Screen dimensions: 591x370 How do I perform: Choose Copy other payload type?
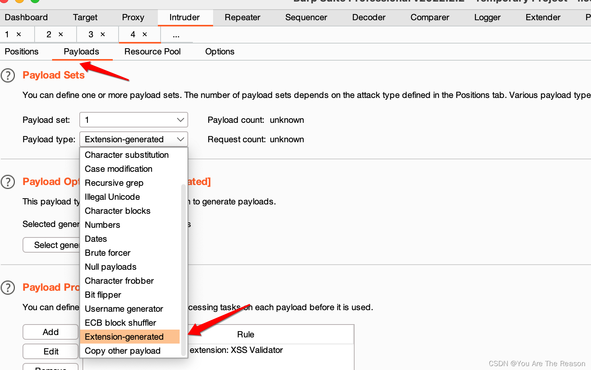click(130, 351)
